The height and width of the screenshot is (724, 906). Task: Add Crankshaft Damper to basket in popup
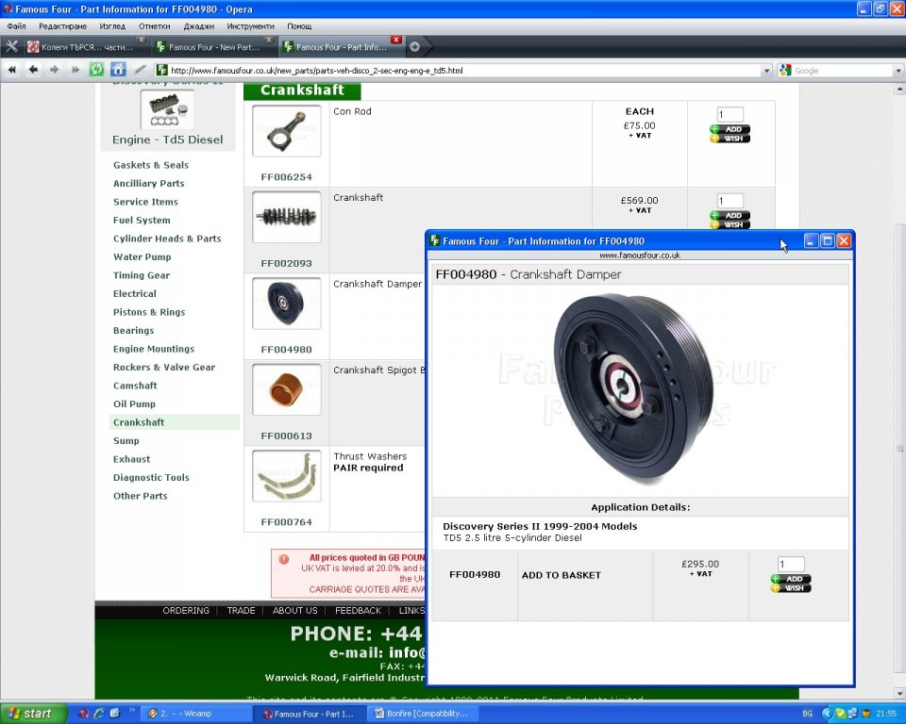[791, 579]
